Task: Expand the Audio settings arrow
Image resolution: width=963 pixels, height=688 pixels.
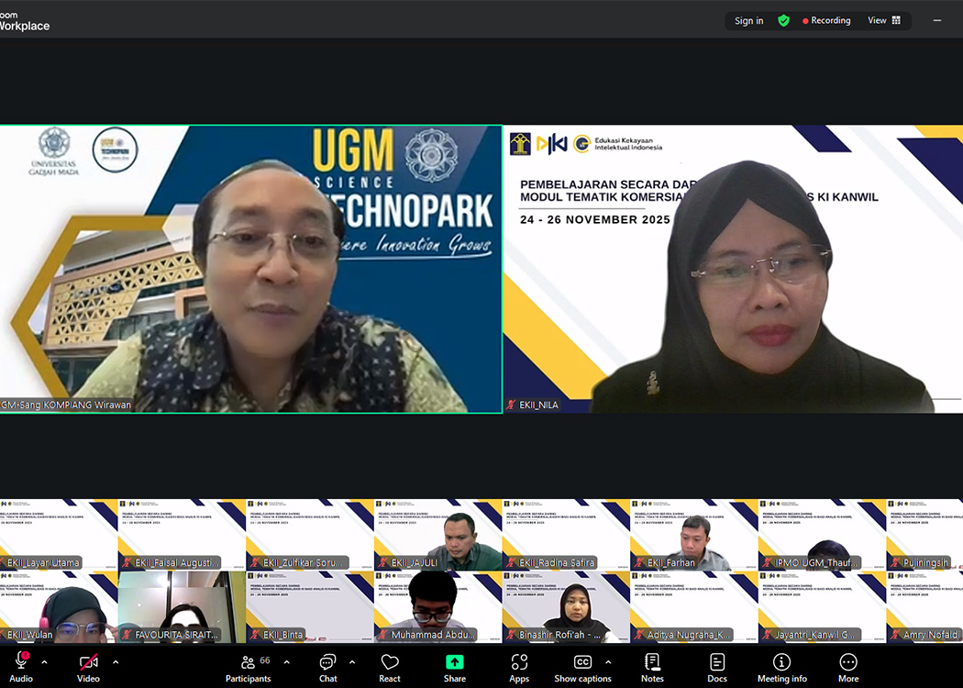Action: pos(44,661)
